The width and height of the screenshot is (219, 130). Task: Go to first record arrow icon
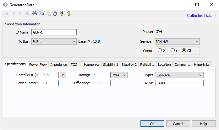click(7, 13)
